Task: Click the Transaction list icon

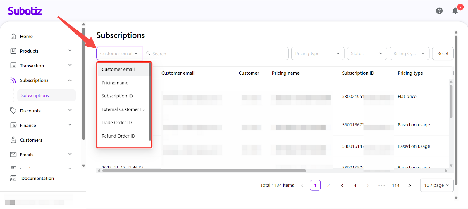Action: point(13,66)
